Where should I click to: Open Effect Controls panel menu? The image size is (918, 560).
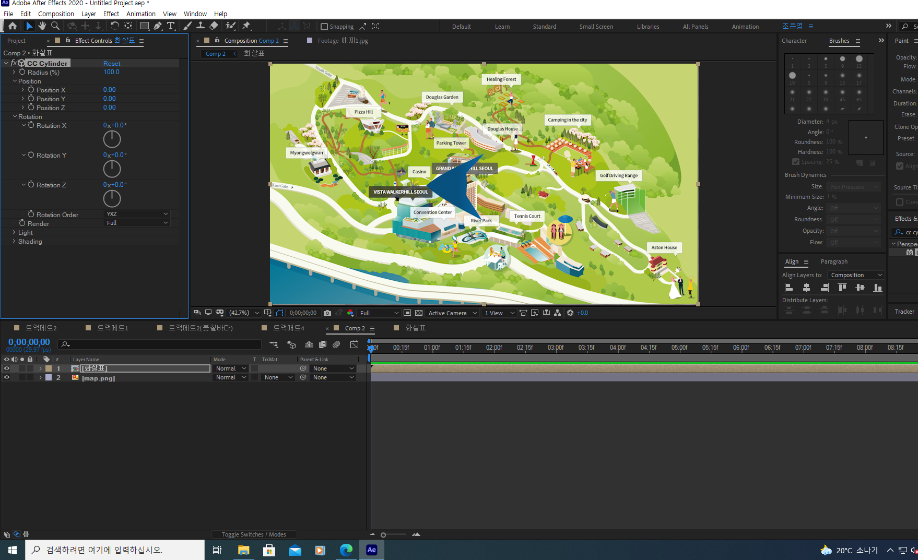[x=142, y=41]
